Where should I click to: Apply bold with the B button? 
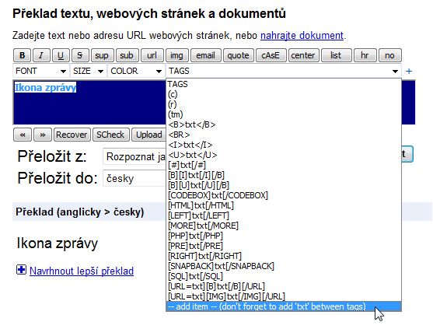(23, 55)
